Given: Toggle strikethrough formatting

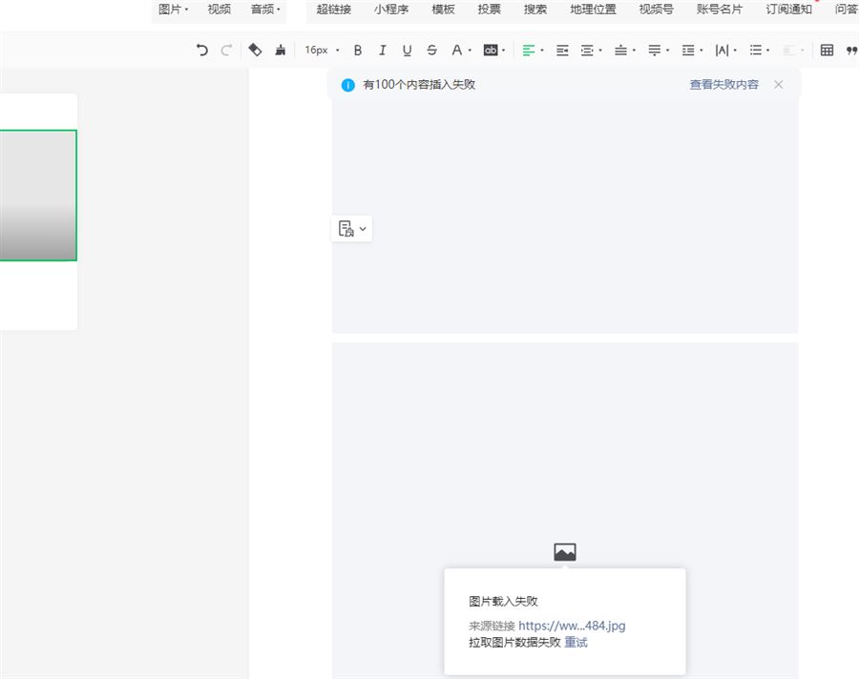Looking at the screenshot, I should (x=432, y=51).
